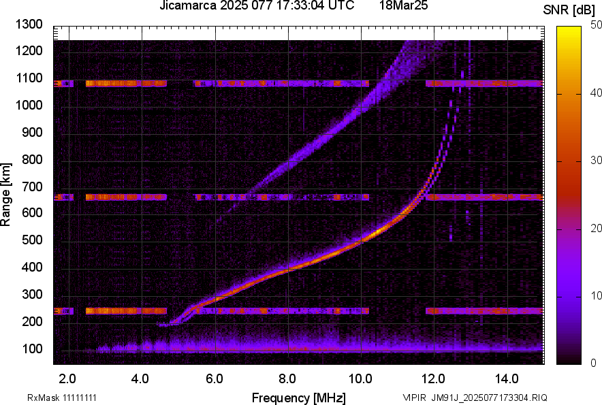This screenshot has height=405, width=602.
Task: Click the 1000 range axis value
Action: [x=29, y=105]
